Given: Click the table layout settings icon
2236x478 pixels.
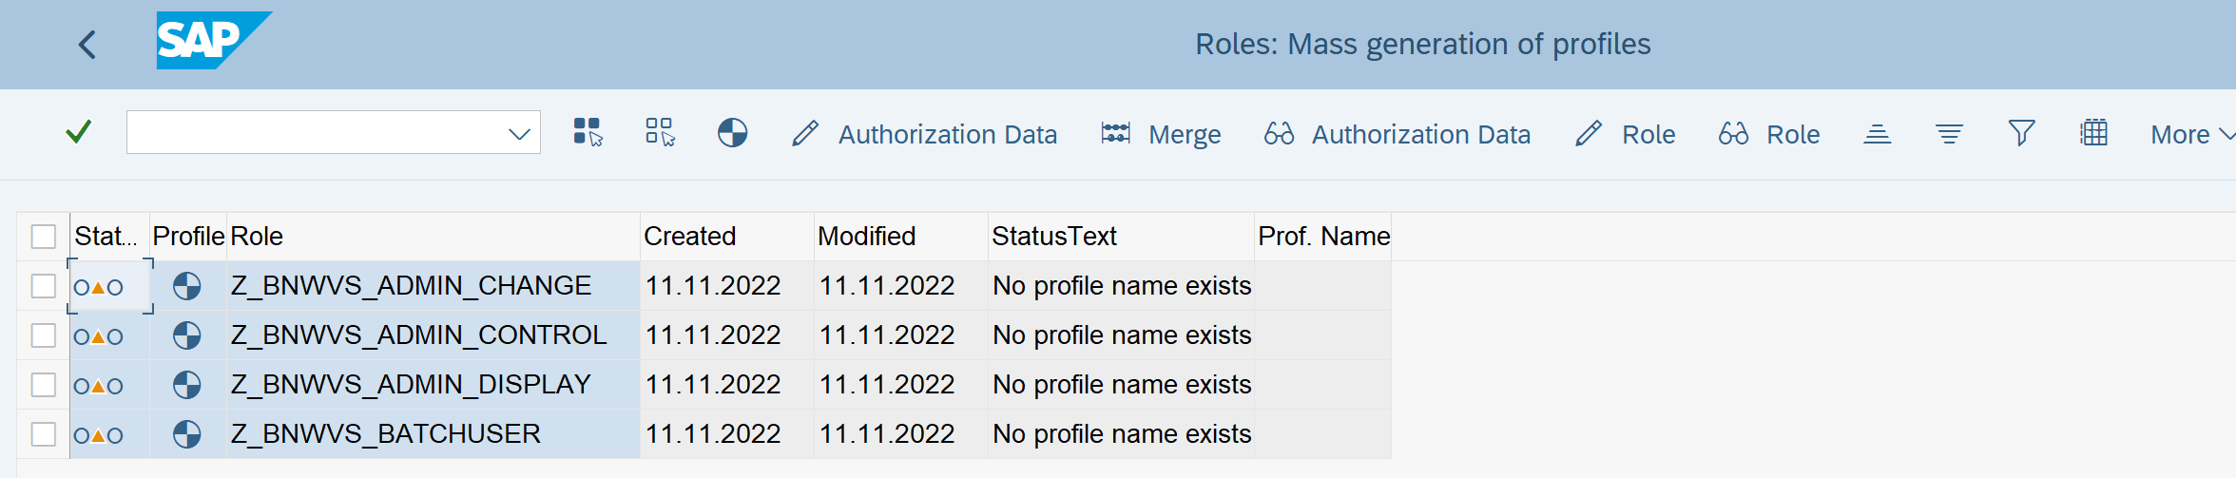Looking at the screenshot, I should point(2093,134).
